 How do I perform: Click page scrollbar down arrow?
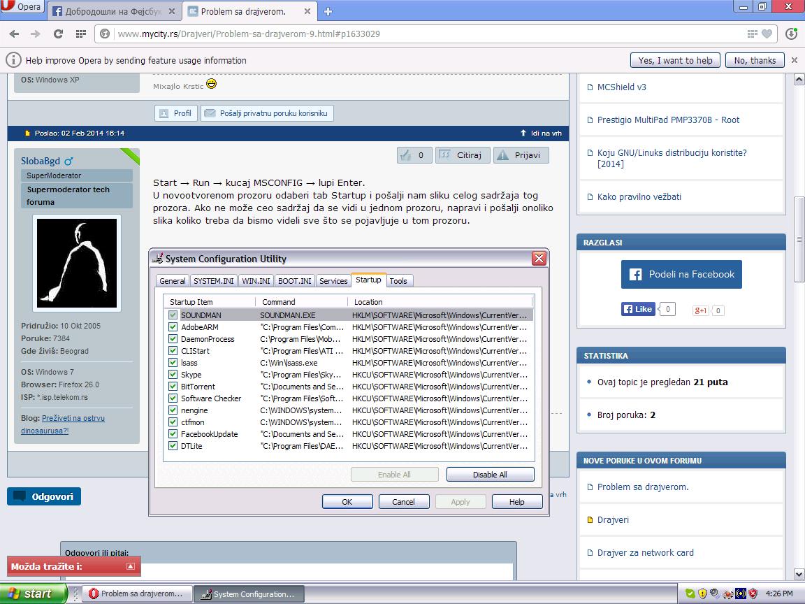coord(799,574)
